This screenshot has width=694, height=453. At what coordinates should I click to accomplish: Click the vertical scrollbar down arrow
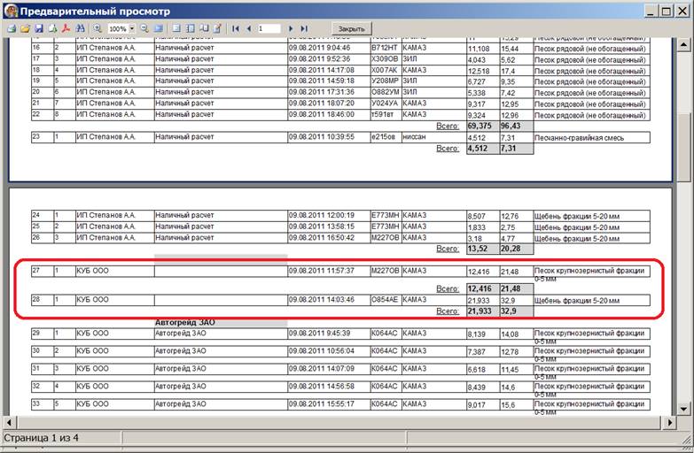pyautogui.click(x=683, y=410)
